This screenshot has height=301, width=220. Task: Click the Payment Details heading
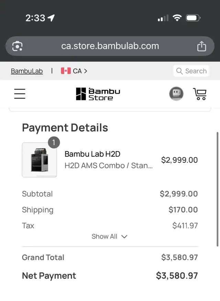(x=65, y=128)
